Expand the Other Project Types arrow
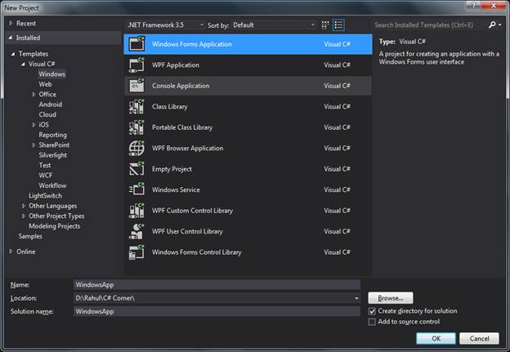The image size is (510, 352). (x=24, y=216)
